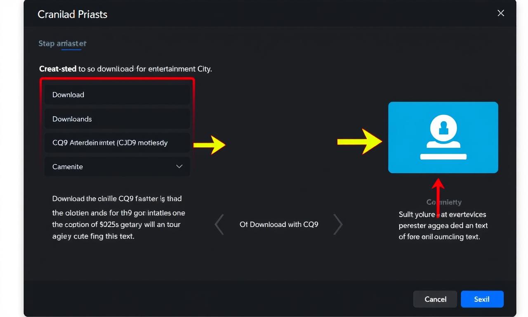Click the Ot Download with CQ9 label
528x317 pixels.
point(279,225)
